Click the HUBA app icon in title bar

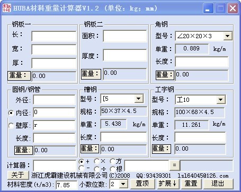6,8
